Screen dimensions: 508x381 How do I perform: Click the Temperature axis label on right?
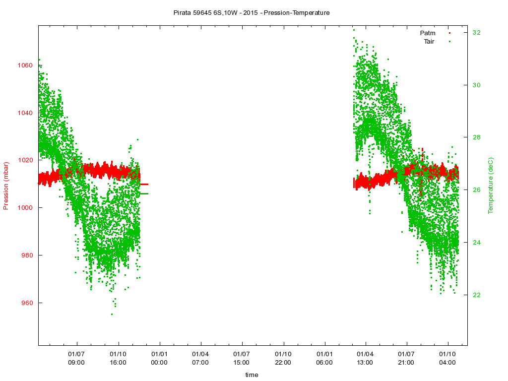tap(491, 186)
